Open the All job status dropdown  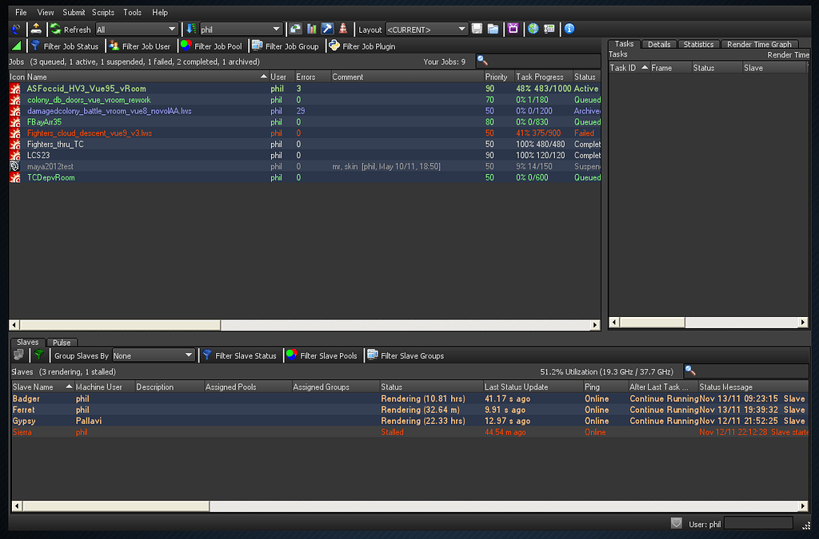[x=136, y=29]
